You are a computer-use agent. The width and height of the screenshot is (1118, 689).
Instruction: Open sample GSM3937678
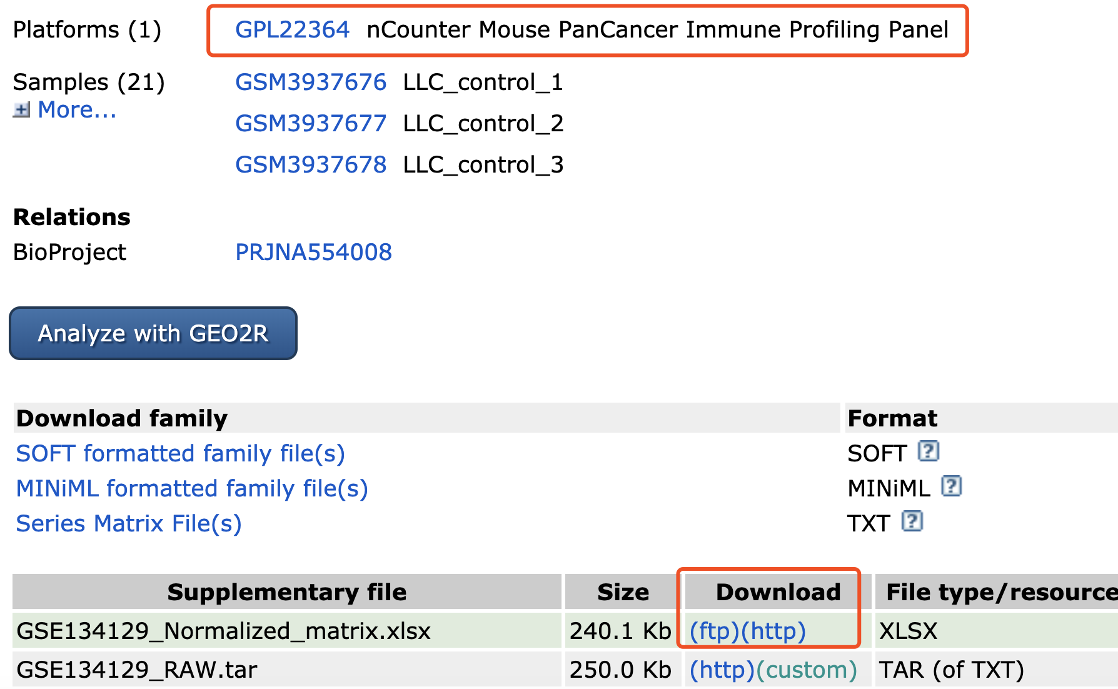(311, 164)
